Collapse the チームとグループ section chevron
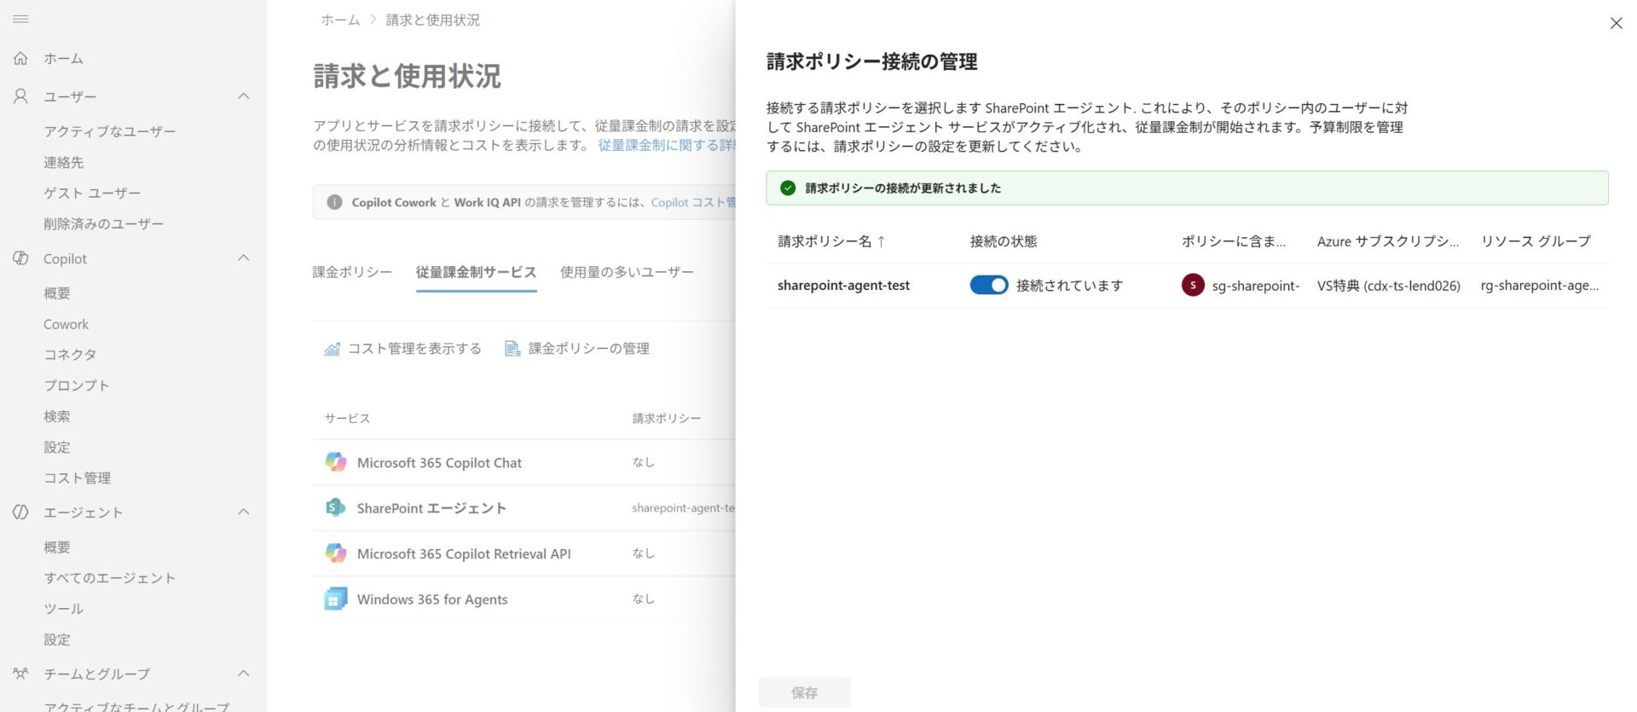 (x=244, y=674)
